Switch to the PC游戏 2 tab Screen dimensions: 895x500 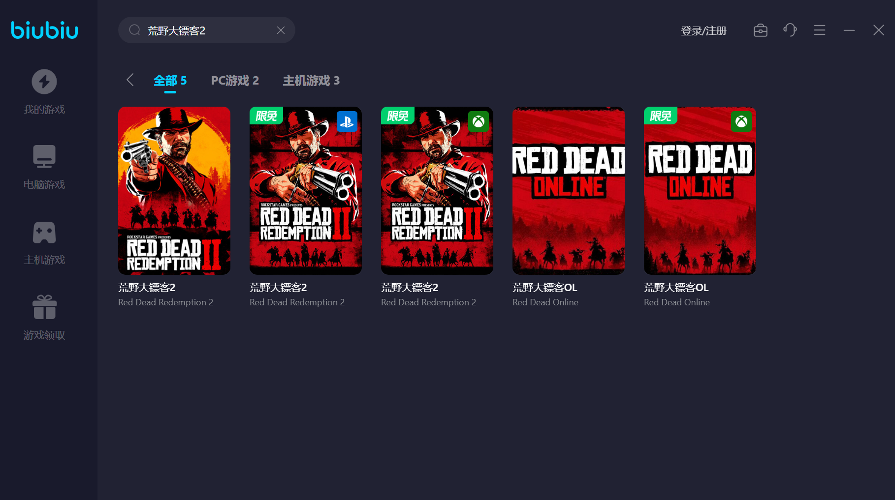click(235, 81)
